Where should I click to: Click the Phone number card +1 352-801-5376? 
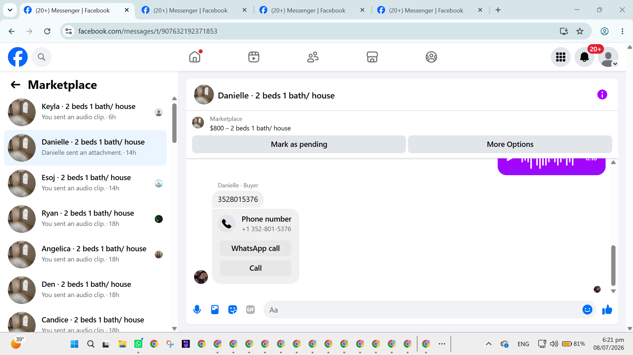[x=255, y=224]
